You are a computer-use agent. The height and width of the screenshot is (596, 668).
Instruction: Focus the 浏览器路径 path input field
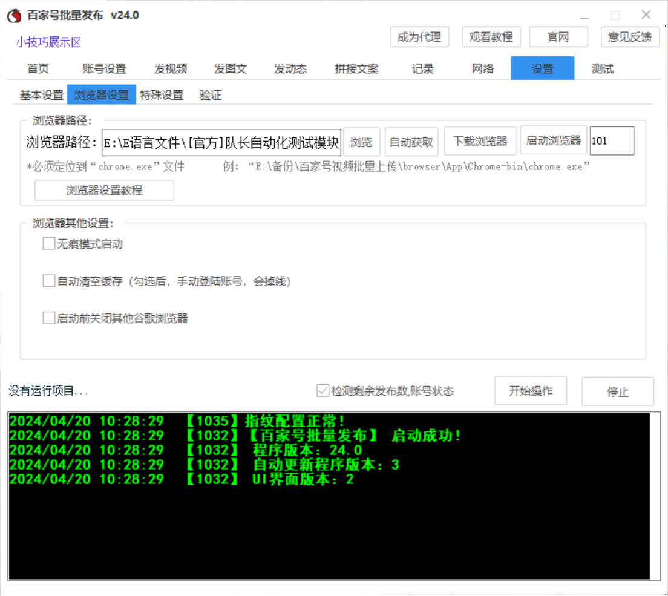pyautogui.click(x=221, y=142)
